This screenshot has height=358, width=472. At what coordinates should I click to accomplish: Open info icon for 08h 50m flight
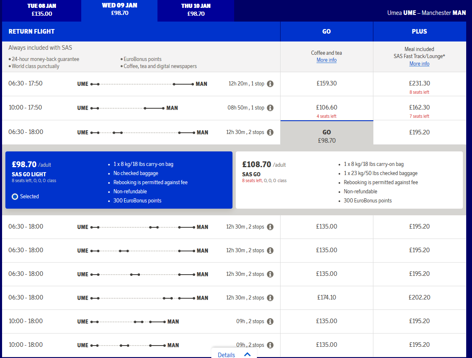tap(270, 108)
